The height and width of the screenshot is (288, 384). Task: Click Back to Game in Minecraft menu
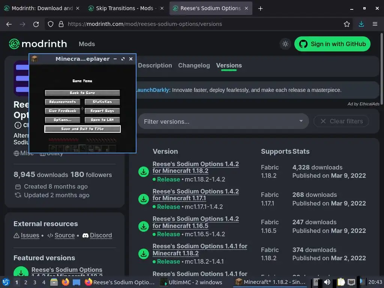tap(82, 93)
